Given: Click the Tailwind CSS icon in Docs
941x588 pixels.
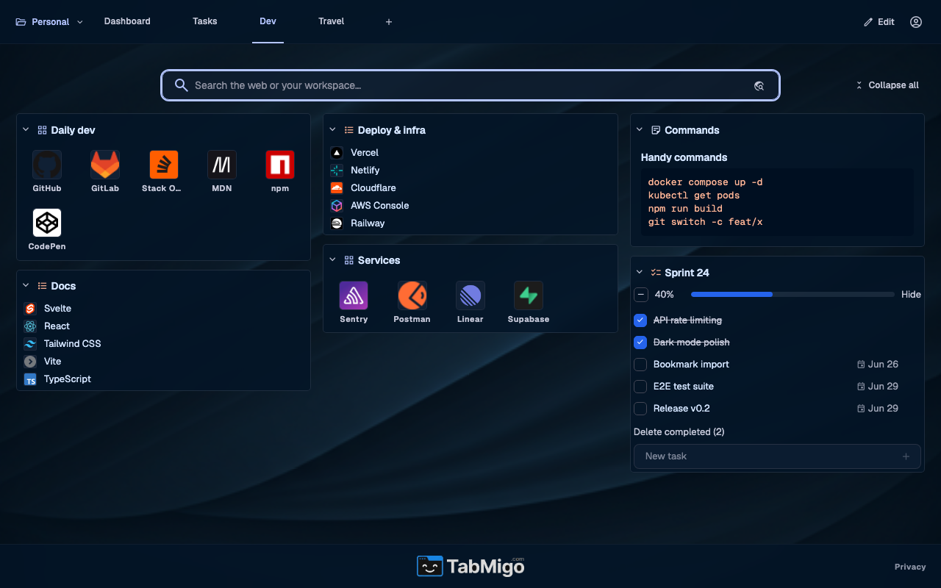Looking at the screenshot, I should [x=30, y=344].
